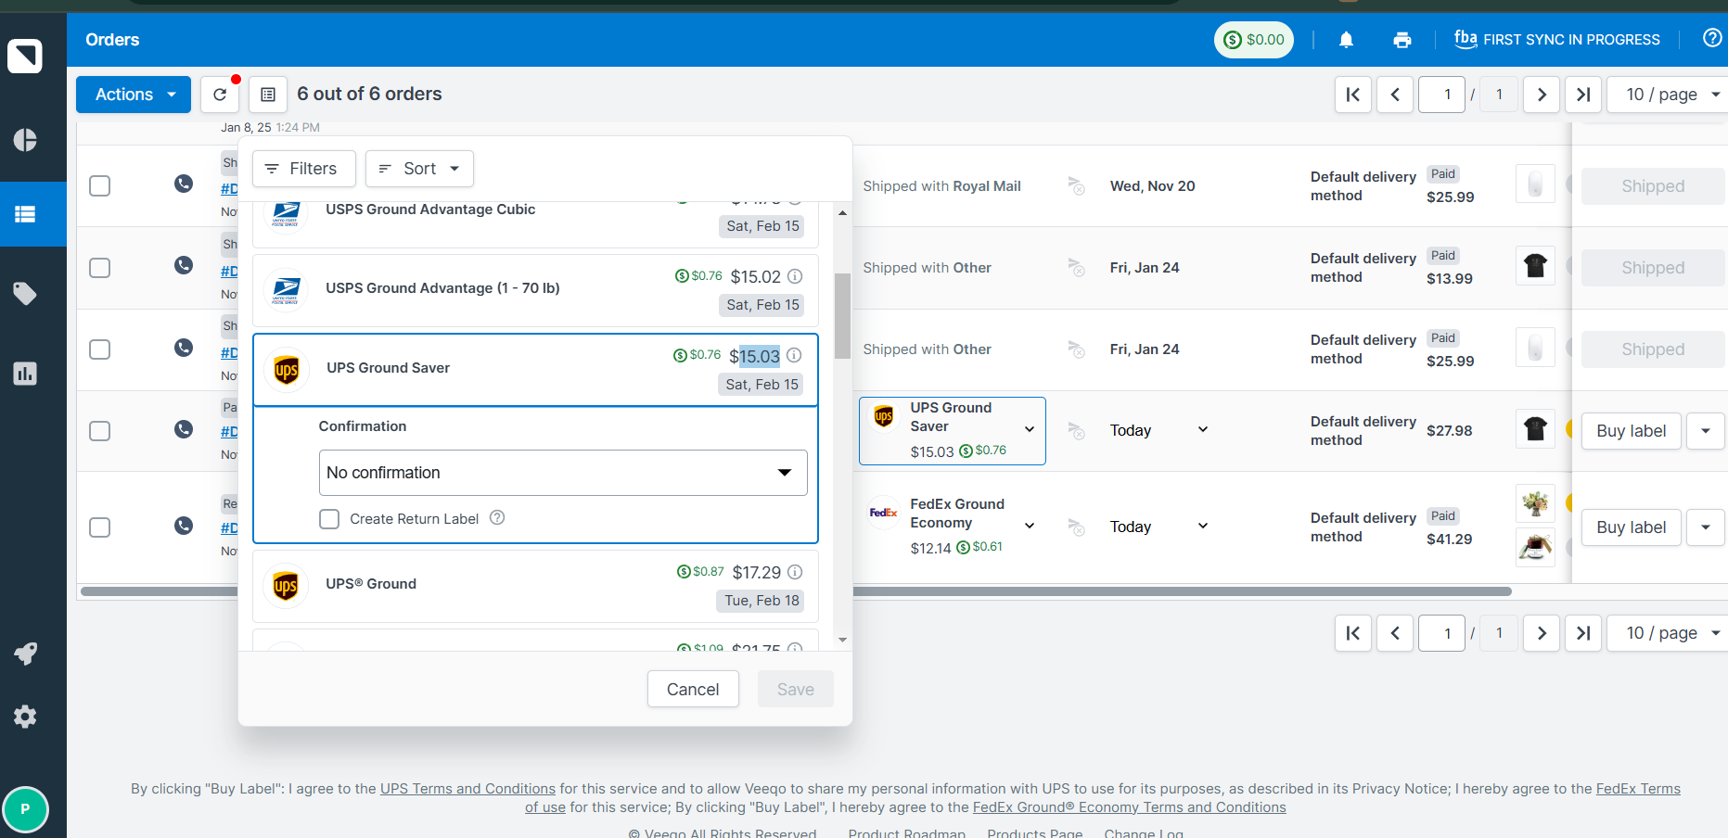Click Buy label for the $41.29 order
Screen dimensions: 1728x838
tap(1632, 527)
